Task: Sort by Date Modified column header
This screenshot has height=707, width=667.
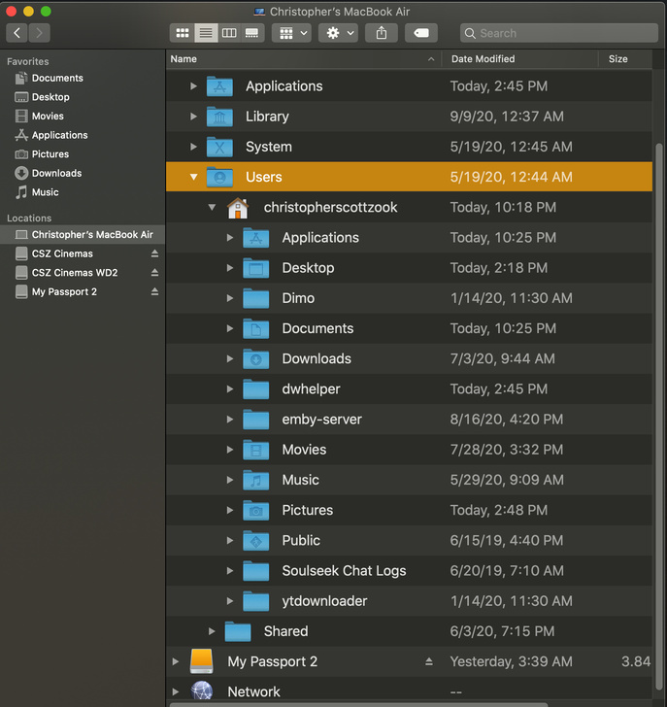Action: 519,58
